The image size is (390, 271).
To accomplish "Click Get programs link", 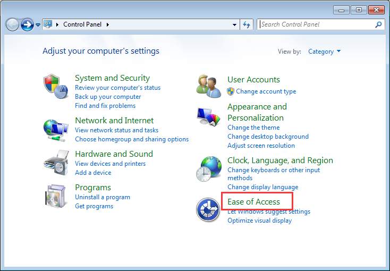I will coord(94,206).
